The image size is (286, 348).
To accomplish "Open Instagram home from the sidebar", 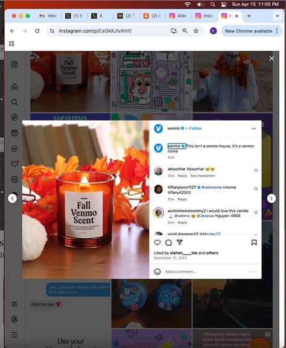I will (x=14, y=87).
